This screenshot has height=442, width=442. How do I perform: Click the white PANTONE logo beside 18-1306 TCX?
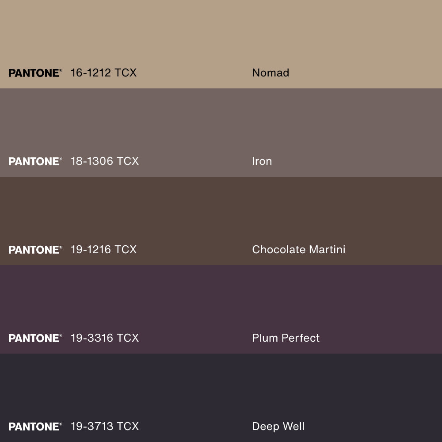35,161
